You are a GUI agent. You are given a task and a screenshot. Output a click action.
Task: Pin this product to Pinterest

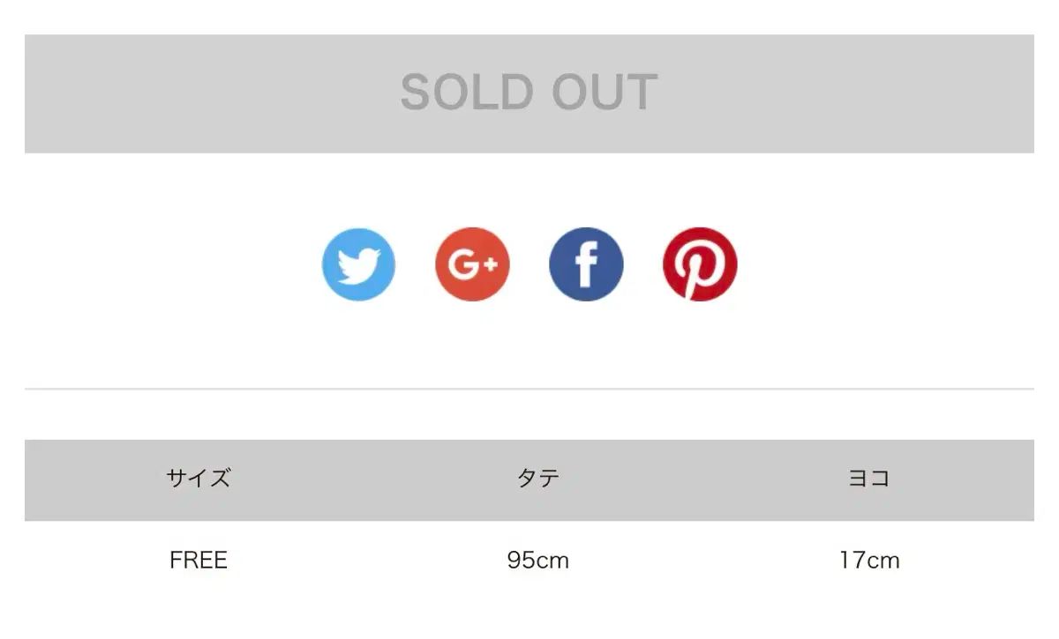700,264
